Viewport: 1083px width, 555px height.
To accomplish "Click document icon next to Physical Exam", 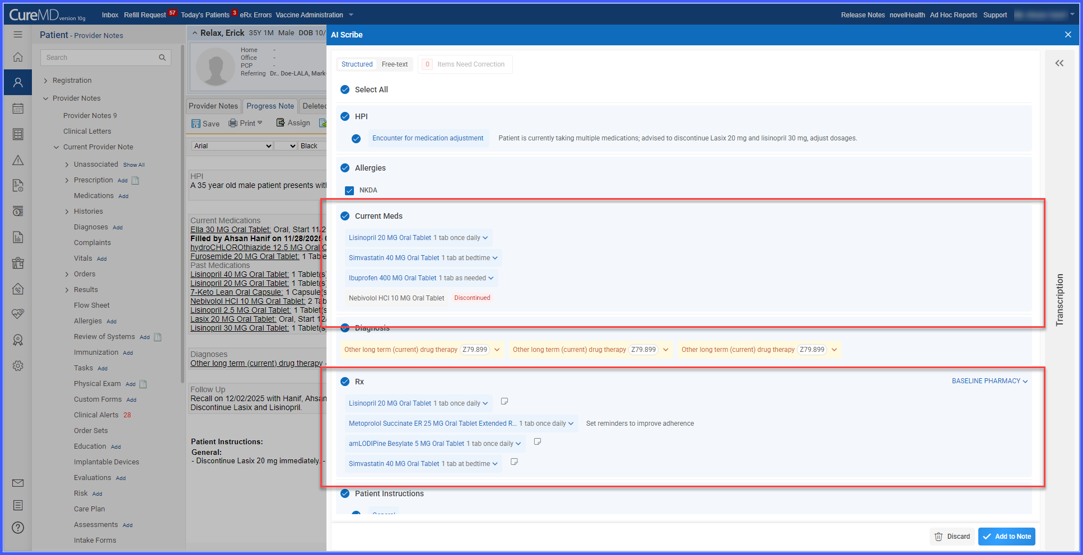I will tap(143, 384).
